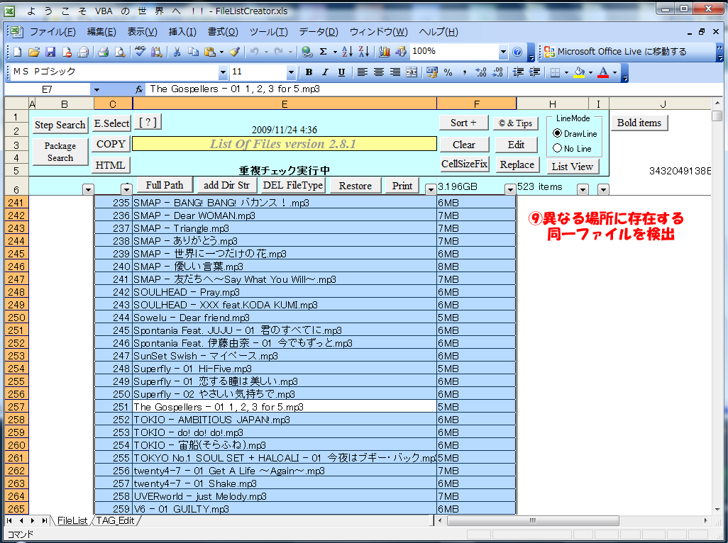Sort ascending with the A-Z icon
728x543 pixels.
point(347,52)
